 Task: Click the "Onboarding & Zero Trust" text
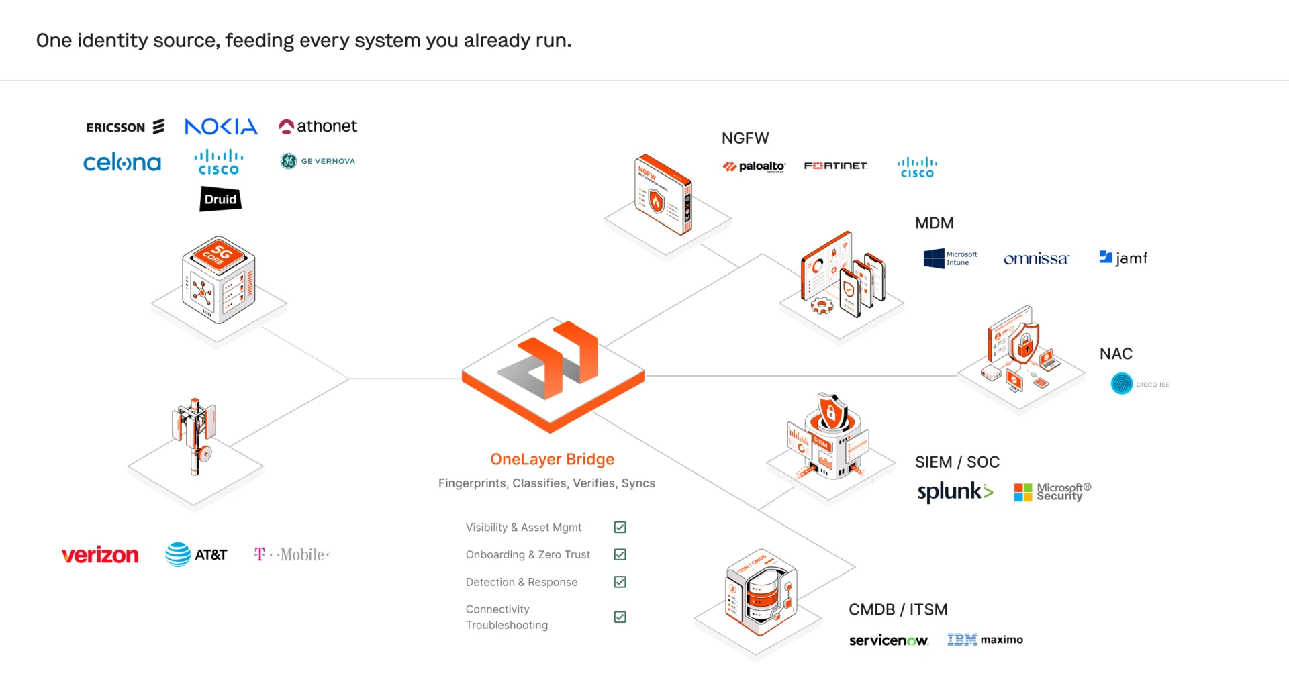(528, 555)
